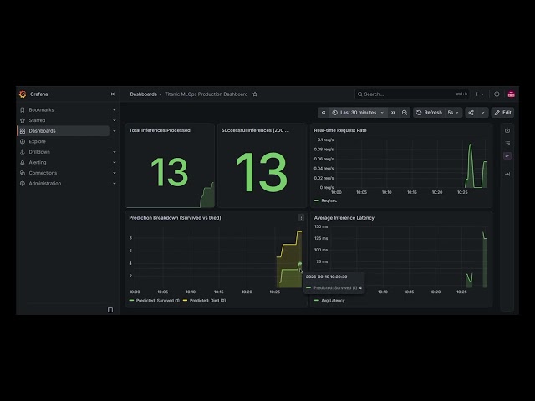Expand the Starred section chevron
Image resolution: width=535 pixels, height=401 pixels.
tap(115, 120)
